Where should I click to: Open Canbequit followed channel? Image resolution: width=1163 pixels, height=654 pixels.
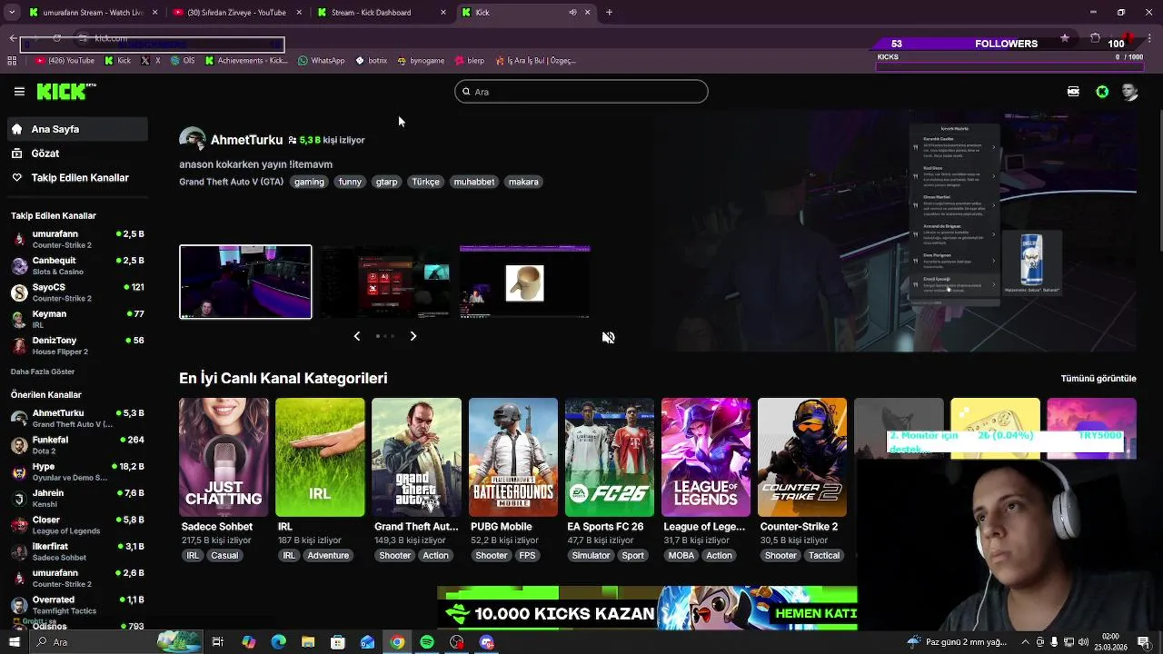click(77, 266)
